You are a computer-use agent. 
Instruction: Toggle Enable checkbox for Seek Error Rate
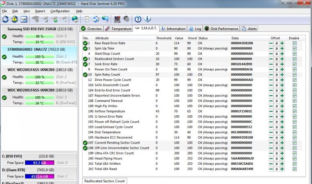click(x=295, y=64)
